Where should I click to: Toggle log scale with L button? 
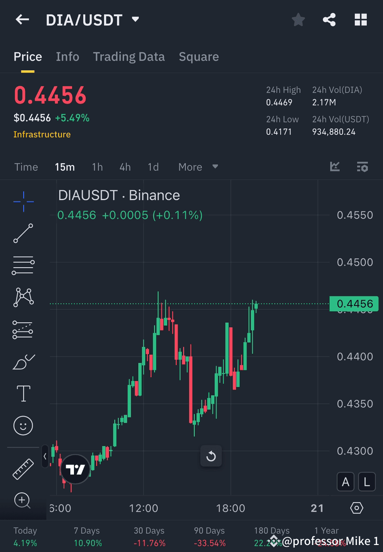click(x=366, y=482)
